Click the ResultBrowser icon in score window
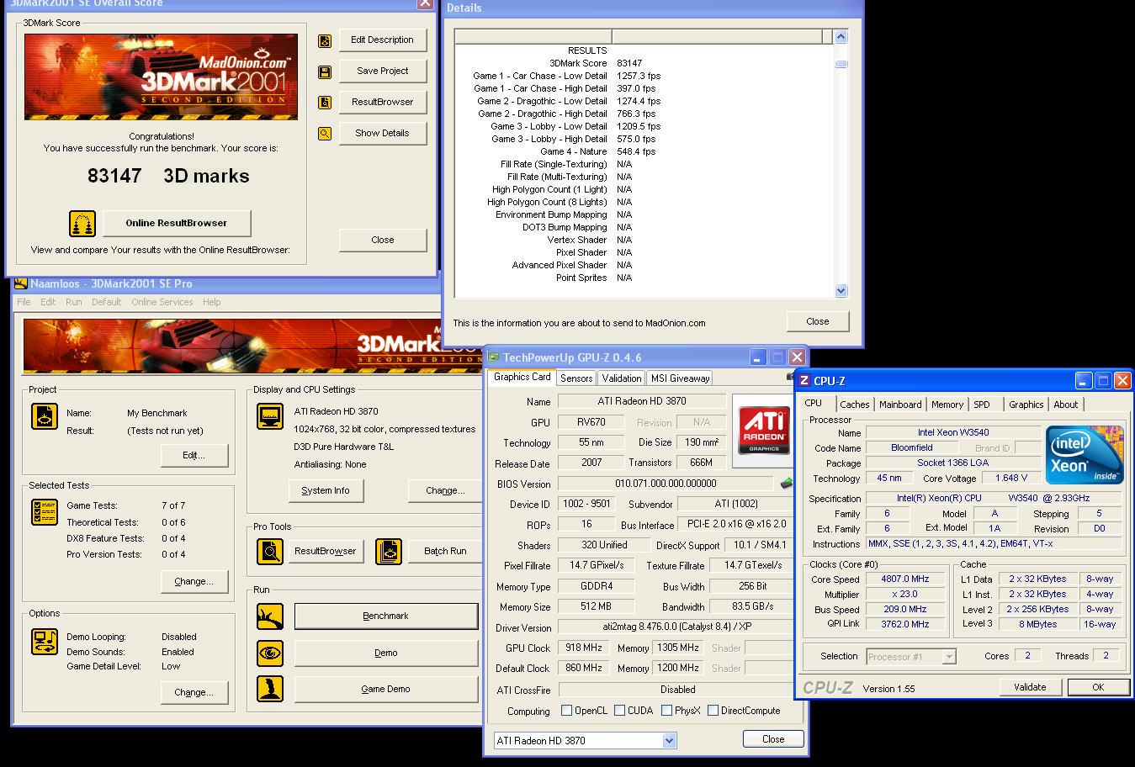The height and width of the screenshot is (767, 1135). pyautogui.click(x=325, y=103)
